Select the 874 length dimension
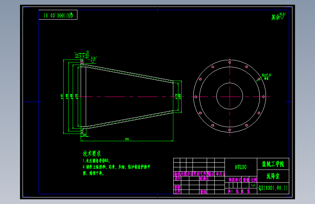315x204 pixels. pyautogui.click(x=127, y=139)
